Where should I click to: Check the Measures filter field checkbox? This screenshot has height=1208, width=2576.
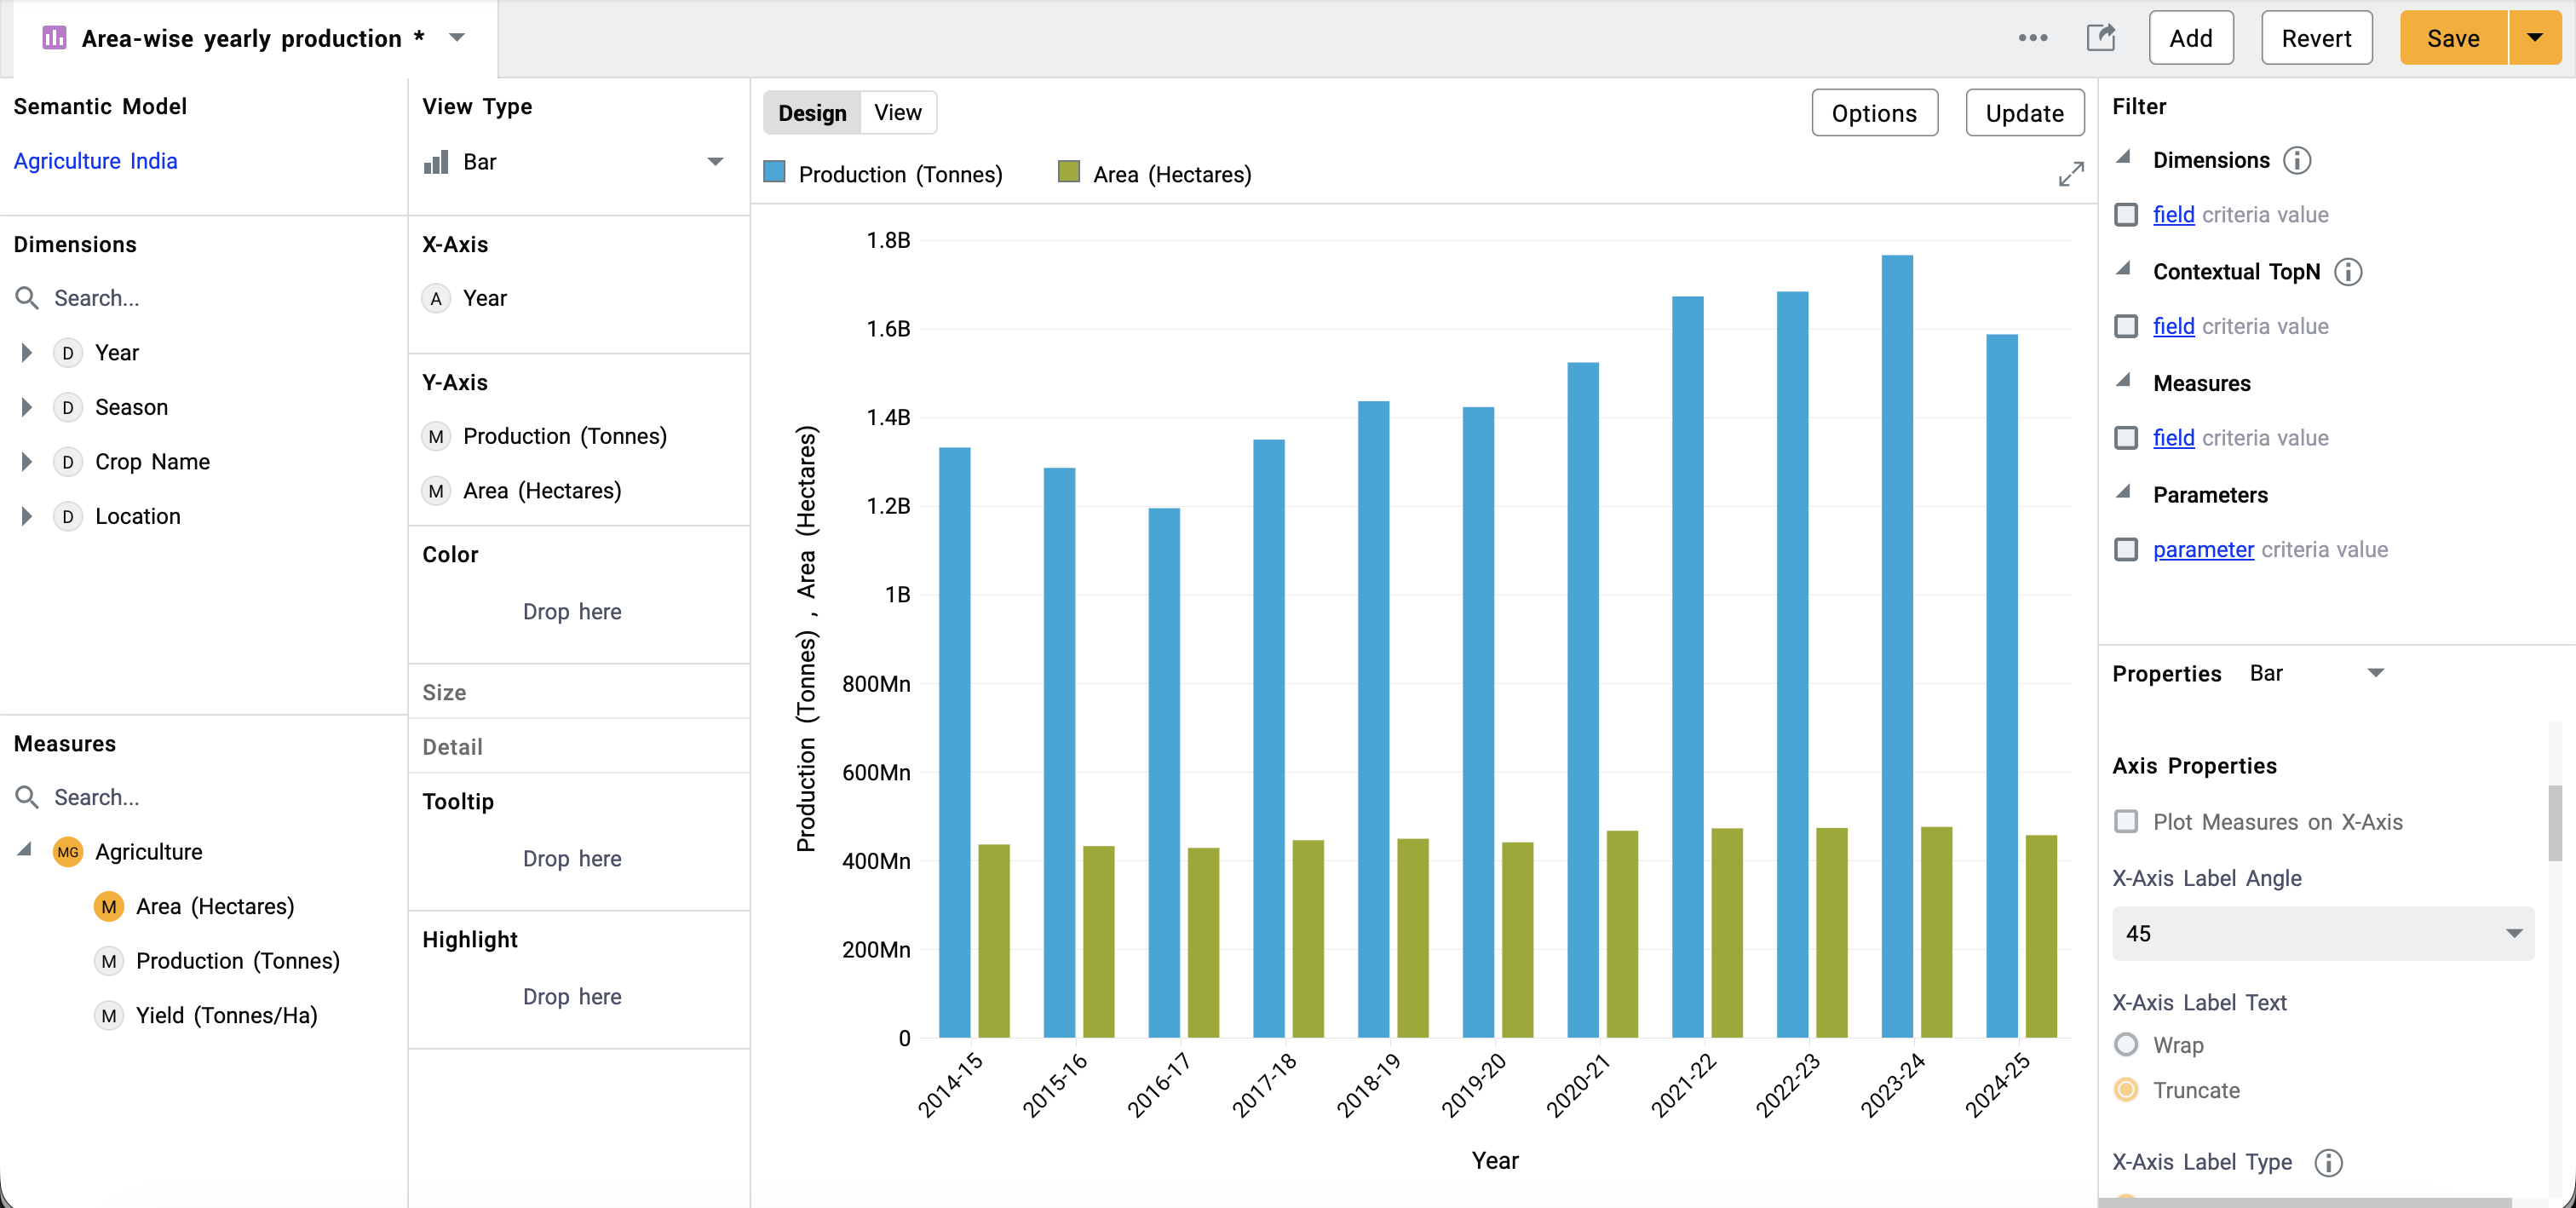tap(2126, 438)
